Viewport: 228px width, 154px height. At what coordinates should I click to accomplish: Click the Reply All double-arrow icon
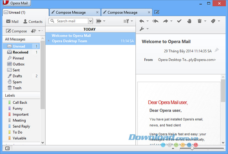click(155, 21)
